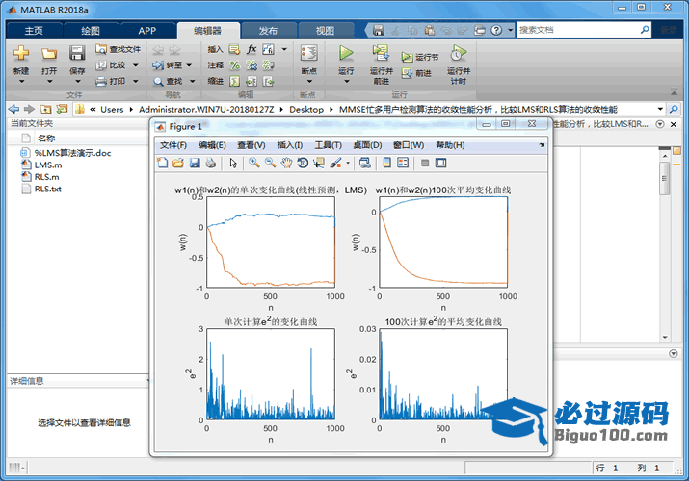Print the figure from Figure toolbar
Screen dimensions: 689x481
(211, 164)
